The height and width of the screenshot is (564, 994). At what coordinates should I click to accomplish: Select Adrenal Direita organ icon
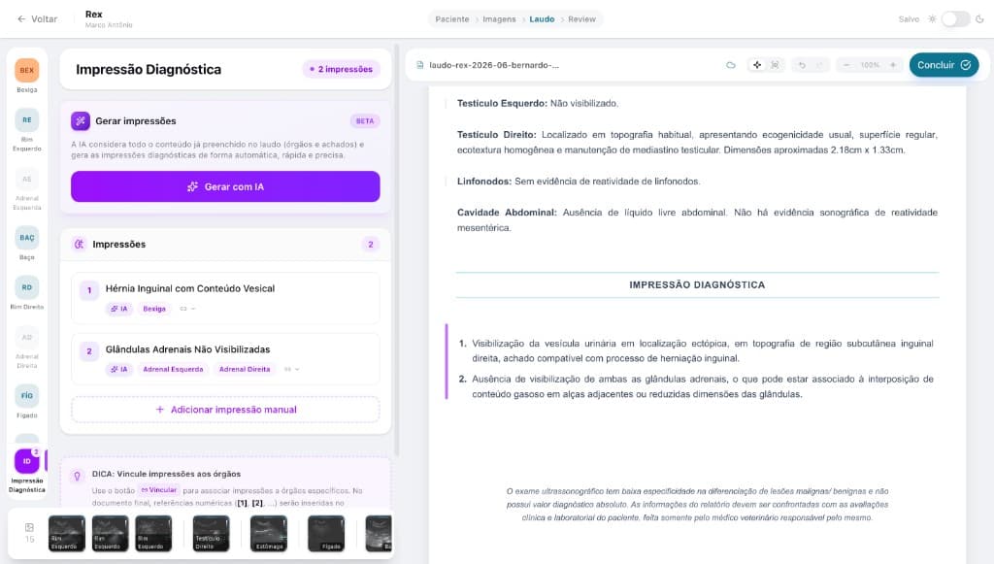(26, 337)
